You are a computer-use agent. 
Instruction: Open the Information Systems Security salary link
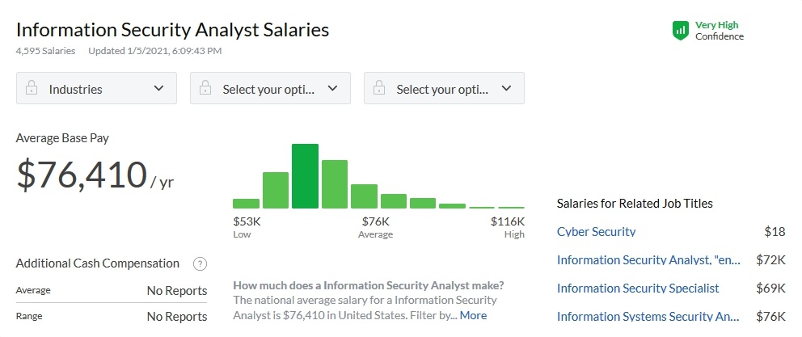click(x=648, y=316)
